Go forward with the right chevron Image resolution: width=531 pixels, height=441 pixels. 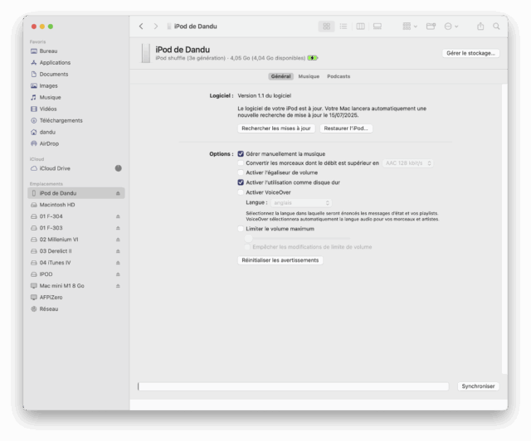tap(155, 27)
